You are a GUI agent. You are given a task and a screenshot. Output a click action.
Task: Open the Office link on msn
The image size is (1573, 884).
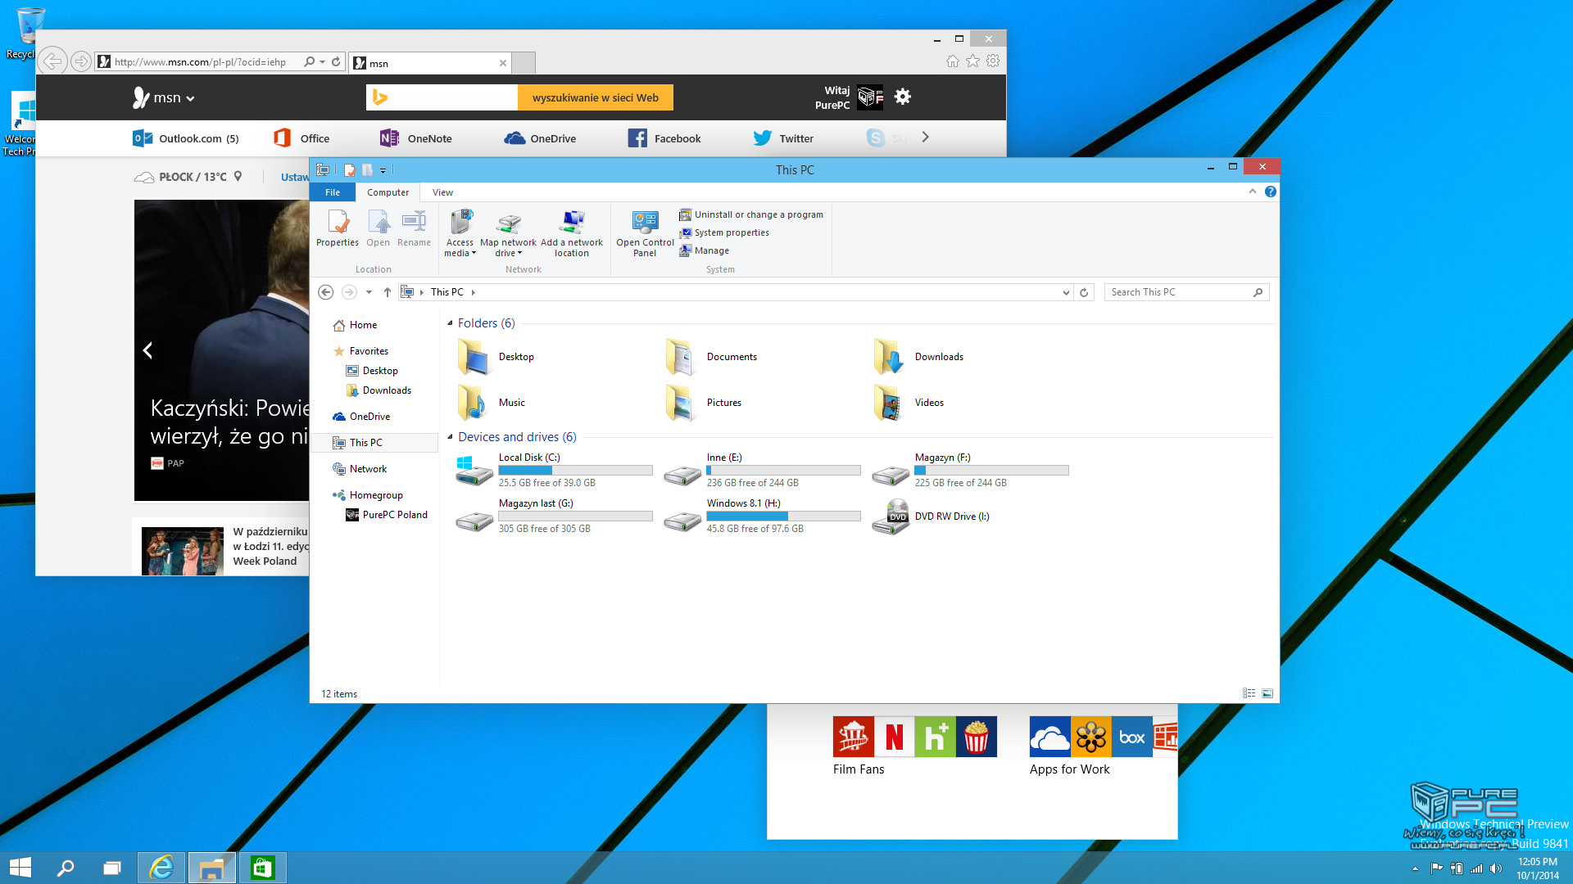coord(301,138)
